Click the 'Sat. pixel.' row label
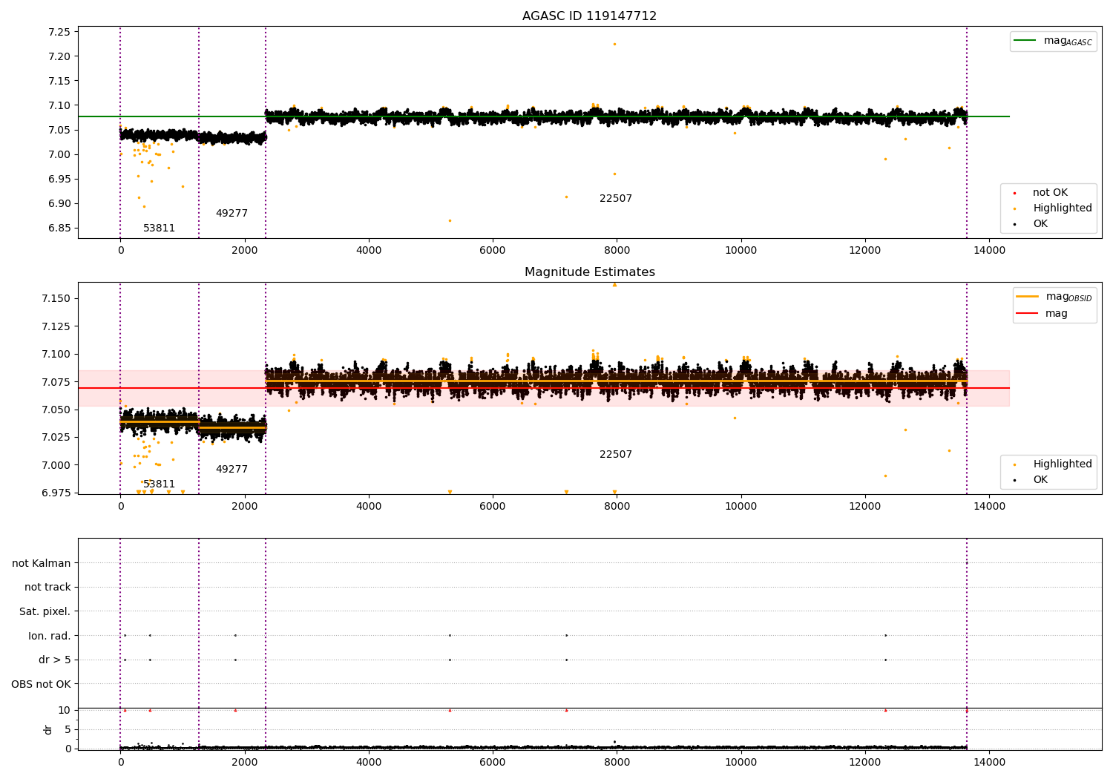Screen dimensions: 1113x779 [x=45, y=612]
